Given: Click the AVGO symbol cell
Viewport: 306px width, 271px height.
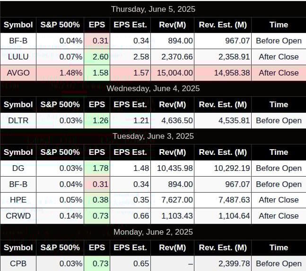Looking at the screenshot, I should click(x=18, y=73).
